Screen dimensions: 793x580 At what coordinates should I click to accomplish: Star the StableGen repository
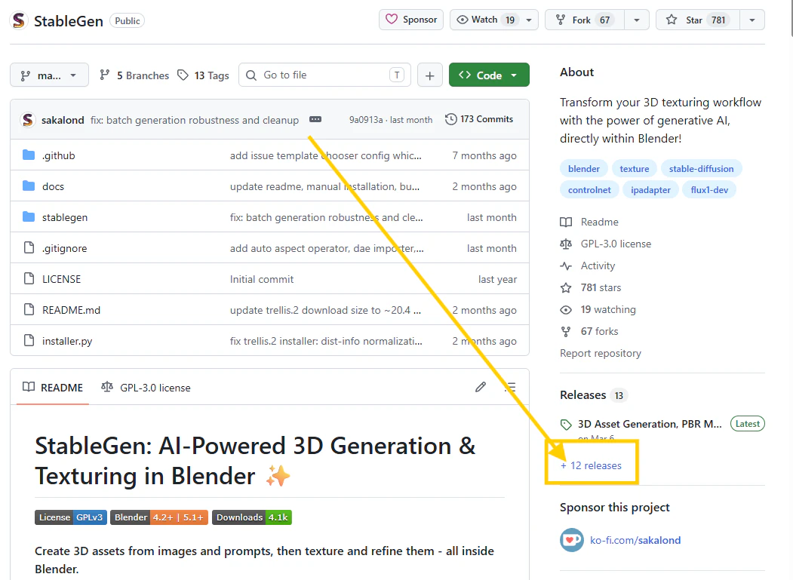tap(698, 20)
